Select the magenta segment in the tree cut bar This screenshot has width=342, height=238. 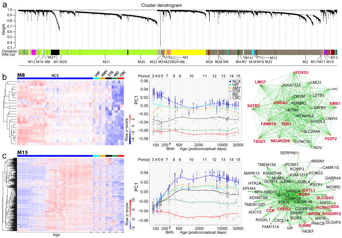[x=34, y=52]
